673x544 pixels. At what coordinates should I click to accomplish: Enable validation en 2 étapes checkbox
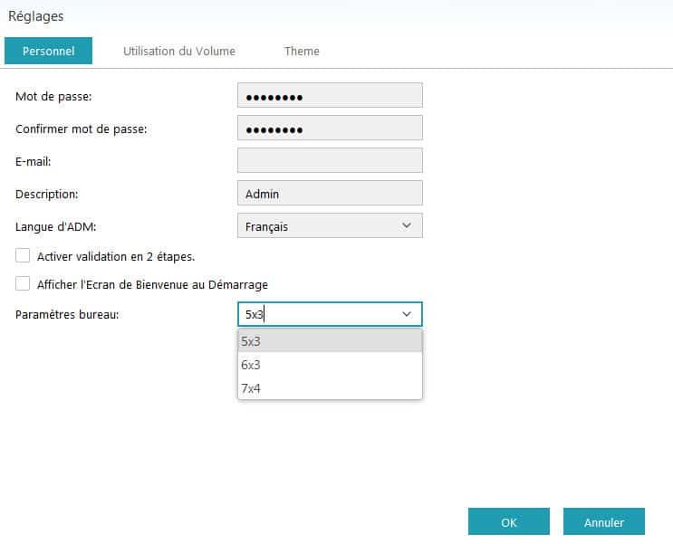point(23,255)
